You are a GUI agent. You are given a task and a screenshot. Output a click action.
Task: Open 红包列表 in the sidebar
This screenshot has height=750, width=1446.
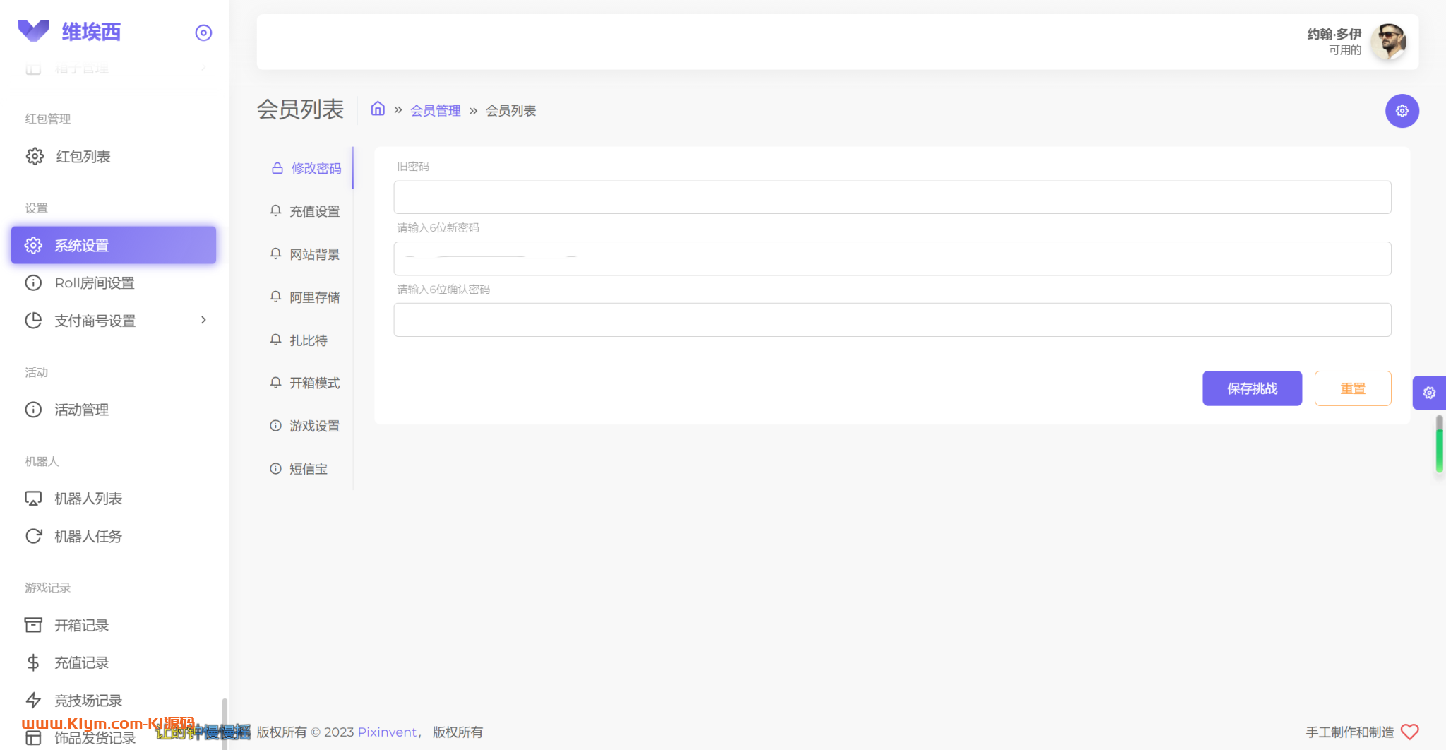coord(114,156)
